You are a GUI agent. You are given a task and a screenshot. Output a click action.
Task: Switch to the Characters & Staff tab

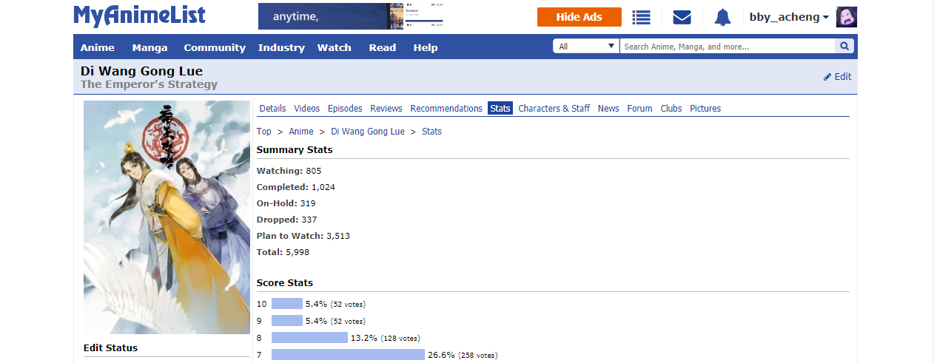point(554,109)
